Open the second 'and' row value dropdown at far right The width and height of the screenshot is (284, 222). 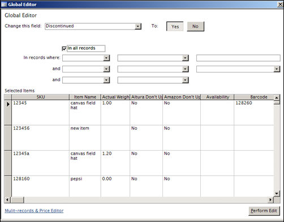[x=277, y=69]
